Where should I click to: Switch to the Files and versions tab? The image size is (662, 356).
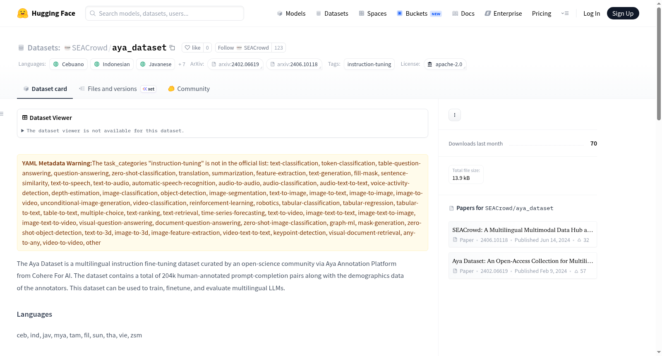click(118, 89)
